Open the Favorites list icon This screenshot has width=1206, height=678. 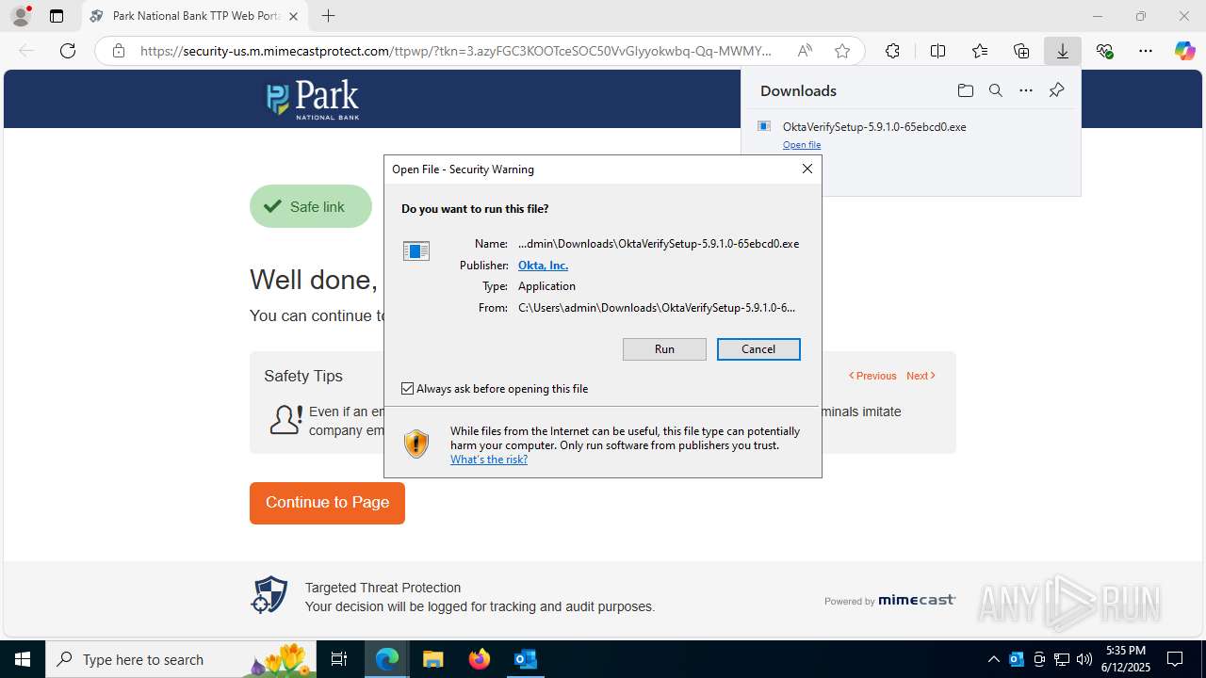tap(980, 51)
